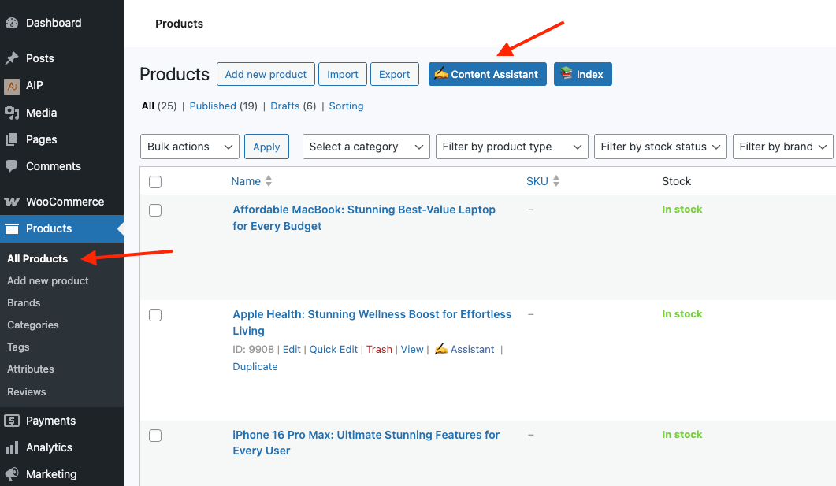Open the Filter by brand dropdown
The image size is (836, 486).
(782, 147)
